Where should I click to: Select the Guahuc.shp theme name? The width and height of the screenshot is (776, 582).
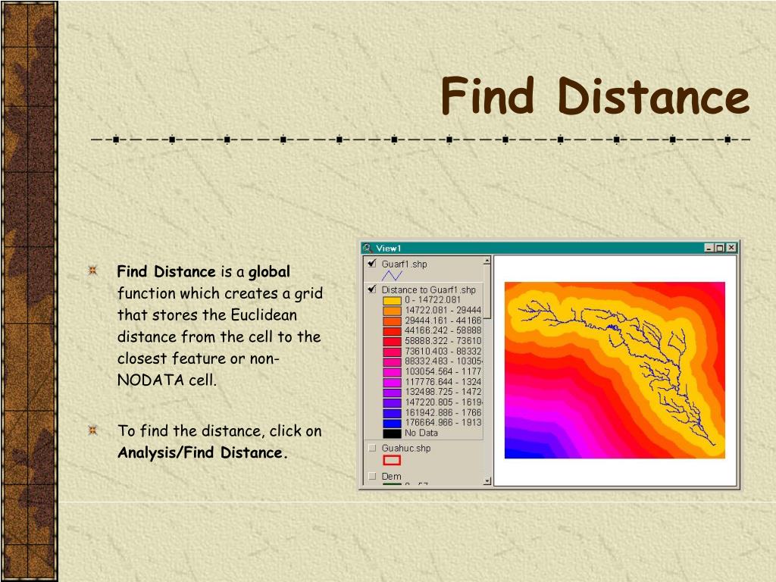click(x=406, y=448)
